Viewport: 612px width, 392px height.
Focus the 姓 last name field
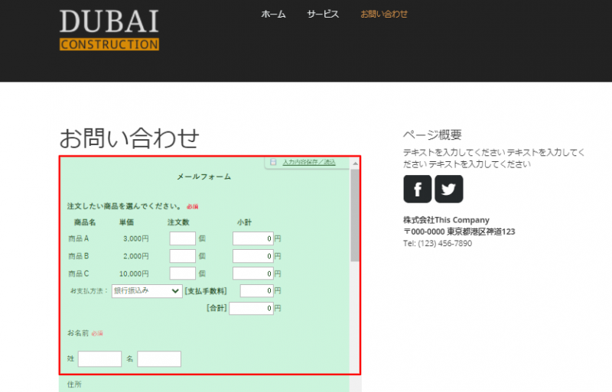(99, 358)
